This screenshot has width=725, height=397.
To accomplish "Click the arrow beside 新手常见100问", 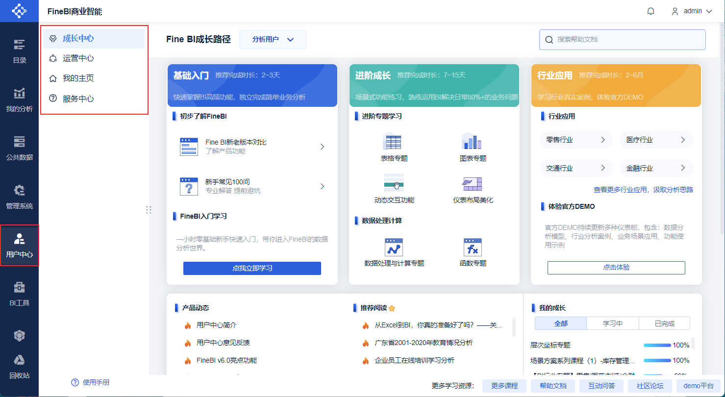I will coord(322,186).
